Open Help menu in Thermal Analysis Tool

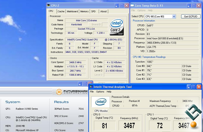109,92
